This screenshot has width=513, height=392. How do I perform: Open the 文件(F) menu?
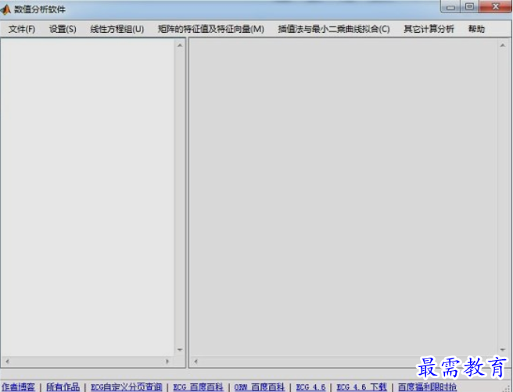pyautogui.click(x=22, y=29)
